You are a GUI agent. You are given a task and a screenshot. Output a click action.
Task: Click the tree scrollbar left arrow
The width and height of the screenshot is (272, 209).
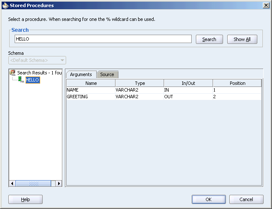coord(12,184)
